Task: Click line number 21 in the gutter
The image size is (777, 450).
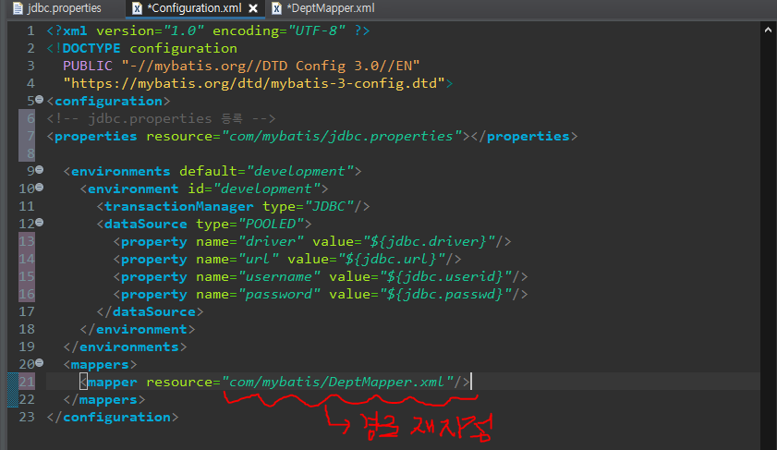Action: pos(27,383)
